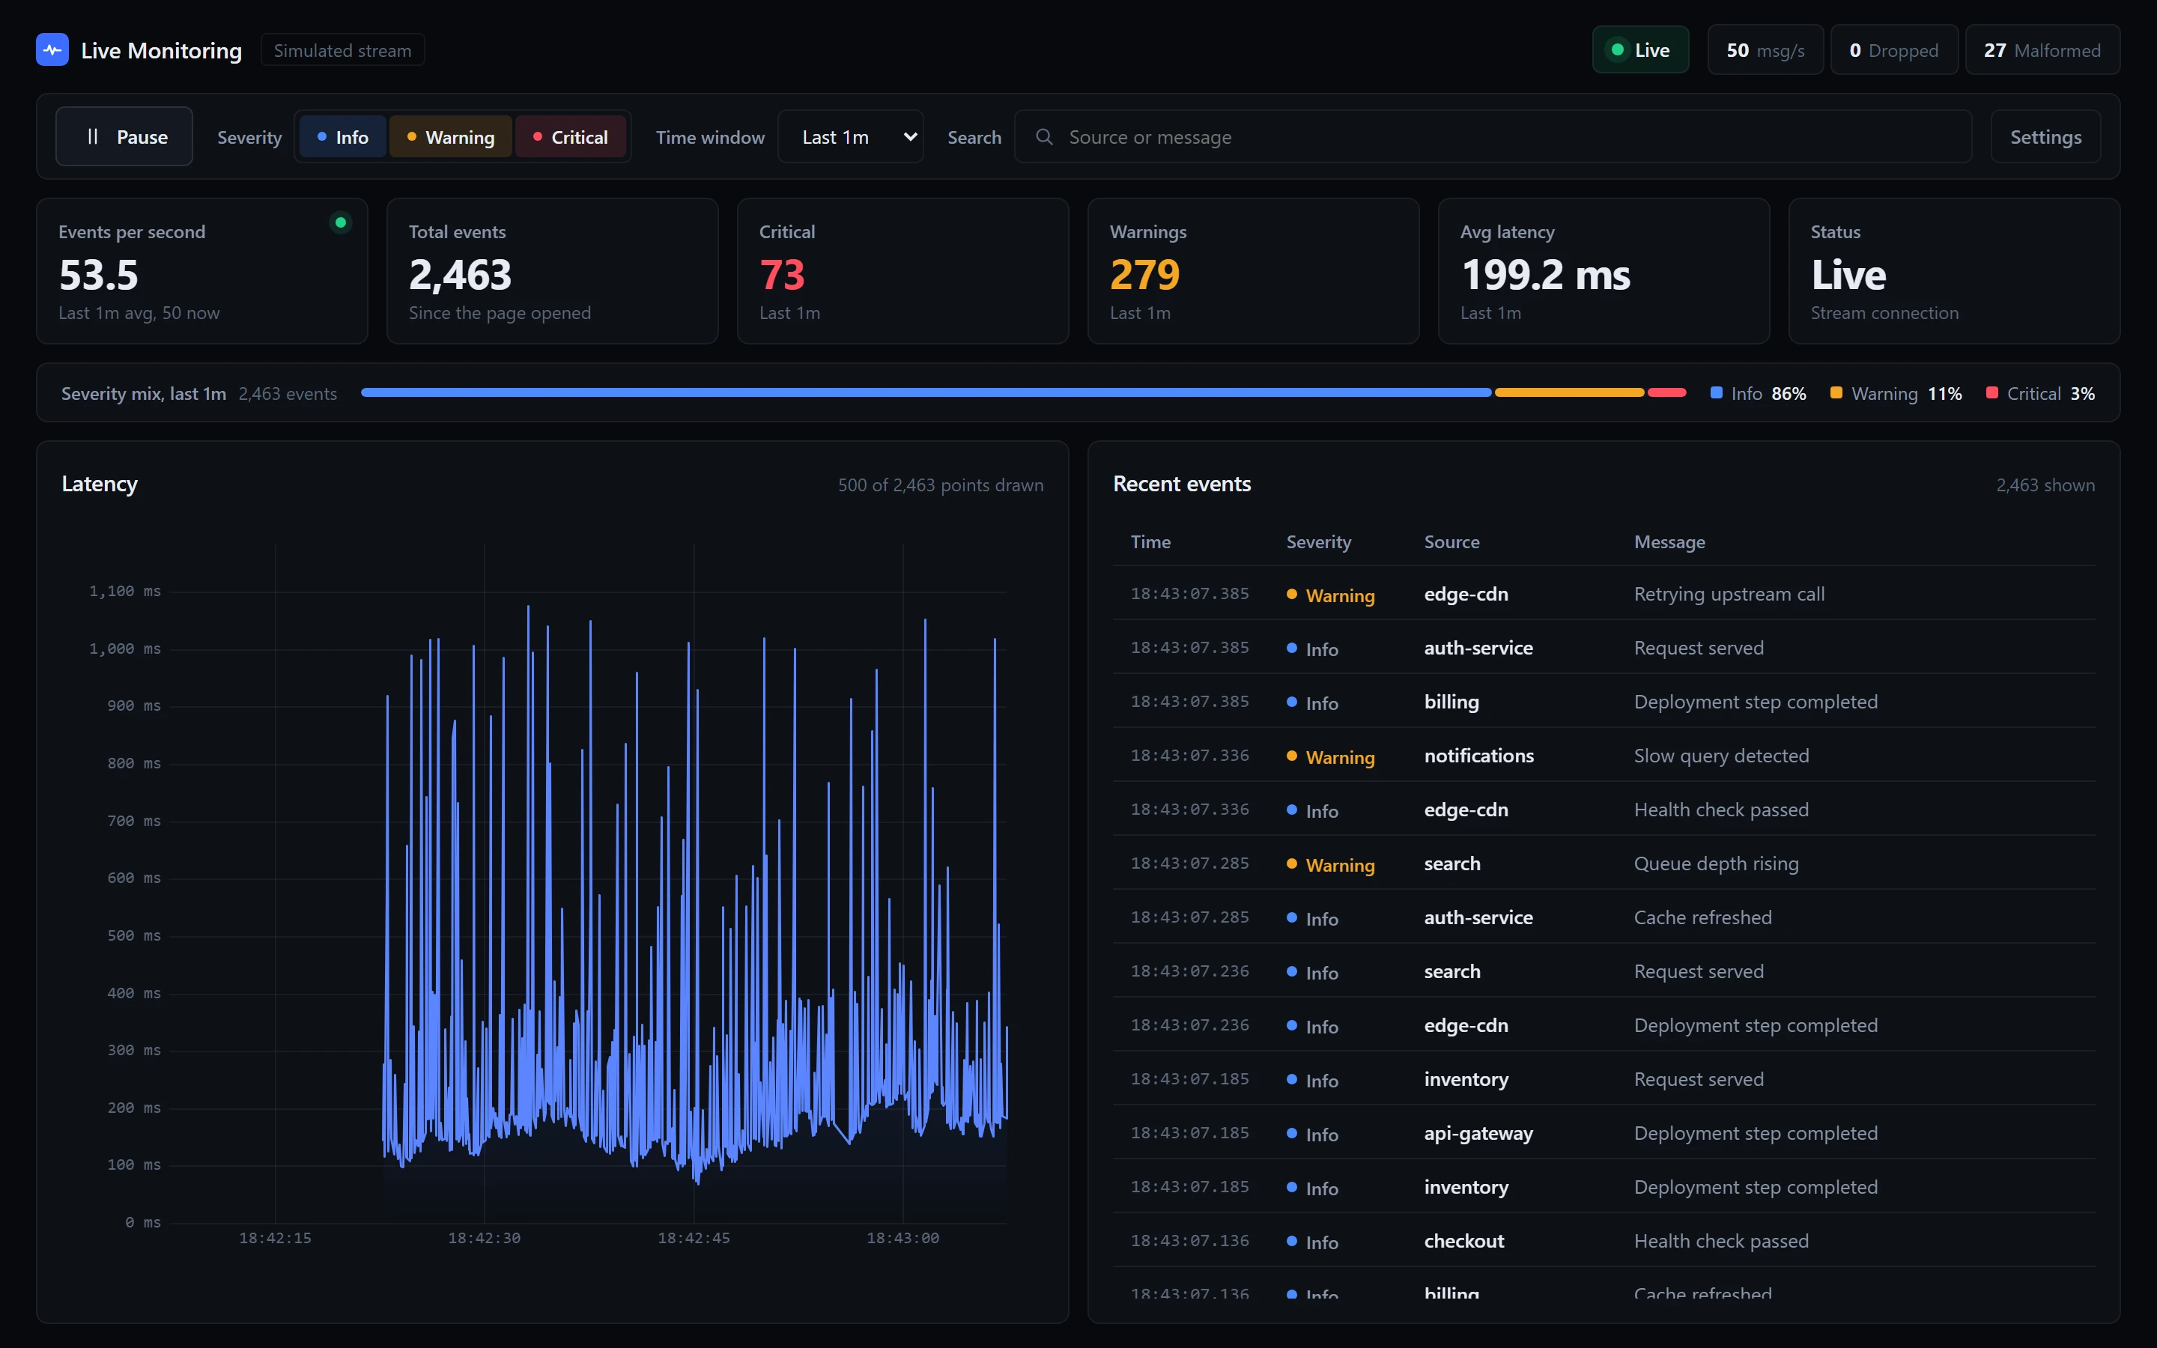Click the Message column header
Image resolution: width=2157 pixels, height=1348 pixels.
click(x=1669, y=542)
